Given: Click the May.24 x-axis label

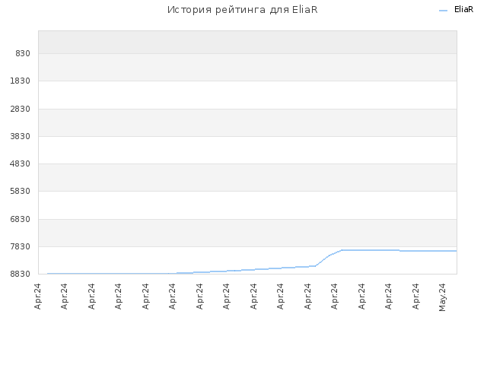Looking at the screenshot, I should pyautogui.click(x=442, y=297).
